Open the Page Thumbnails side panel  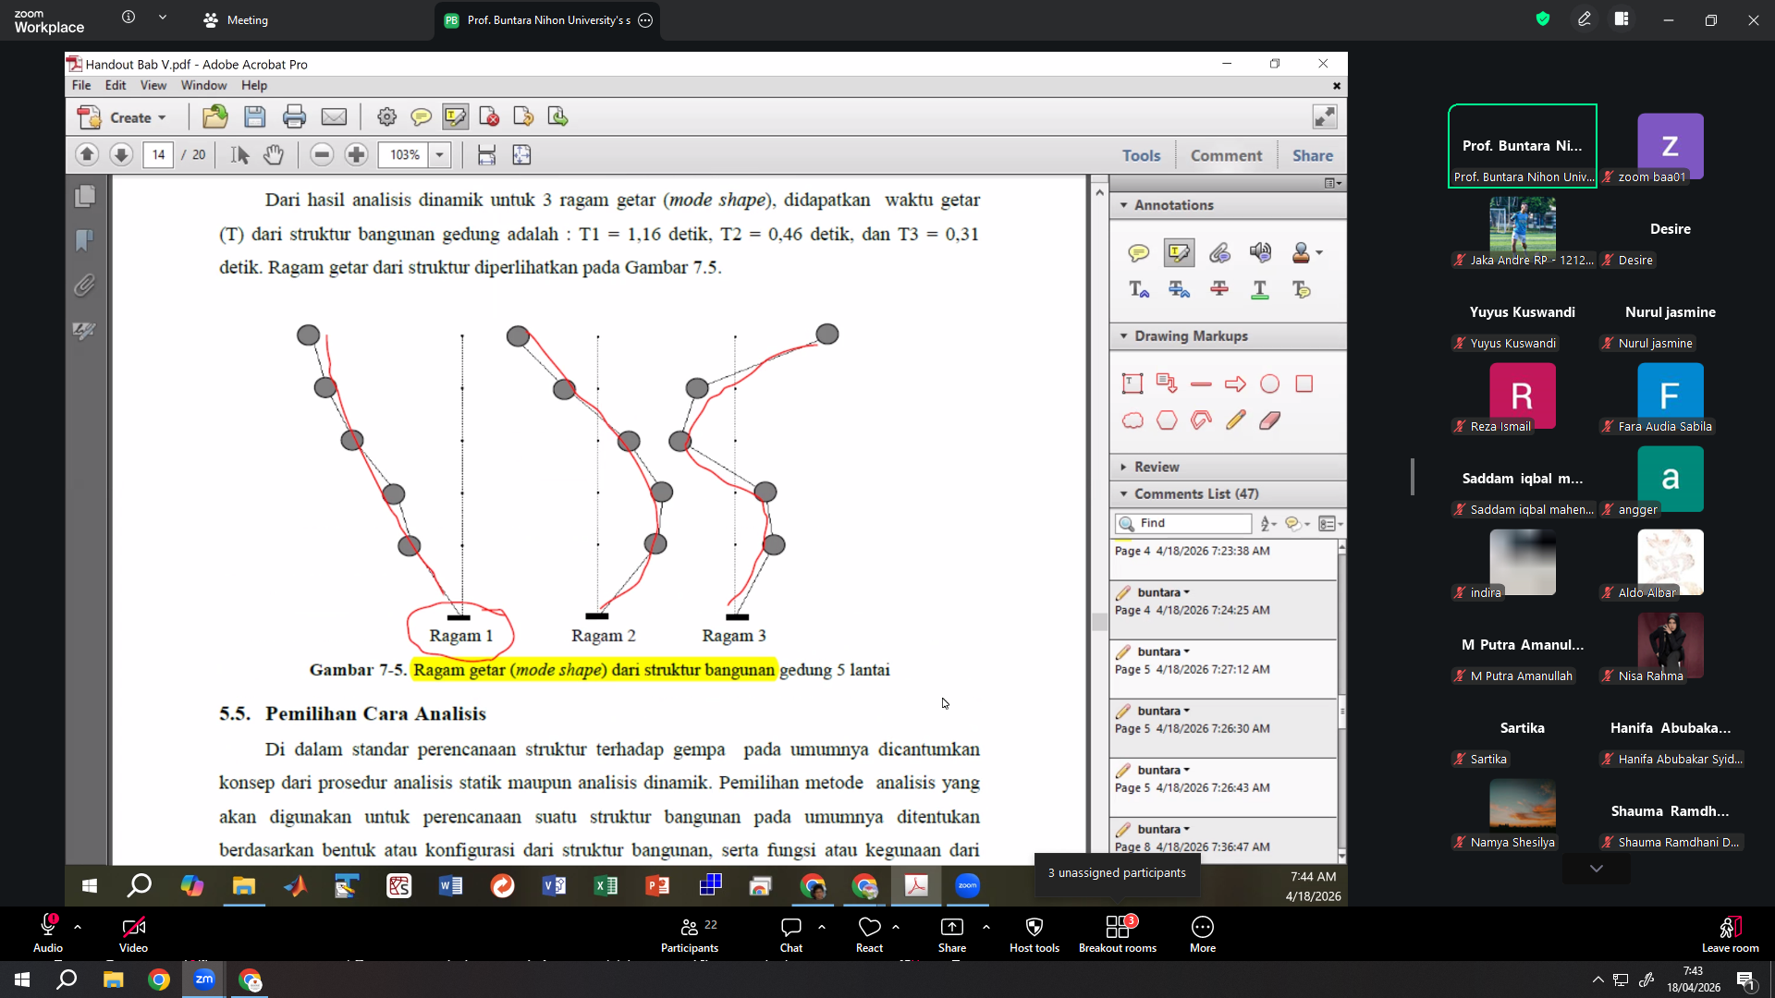pyautogui.click(x=84, y=196)
